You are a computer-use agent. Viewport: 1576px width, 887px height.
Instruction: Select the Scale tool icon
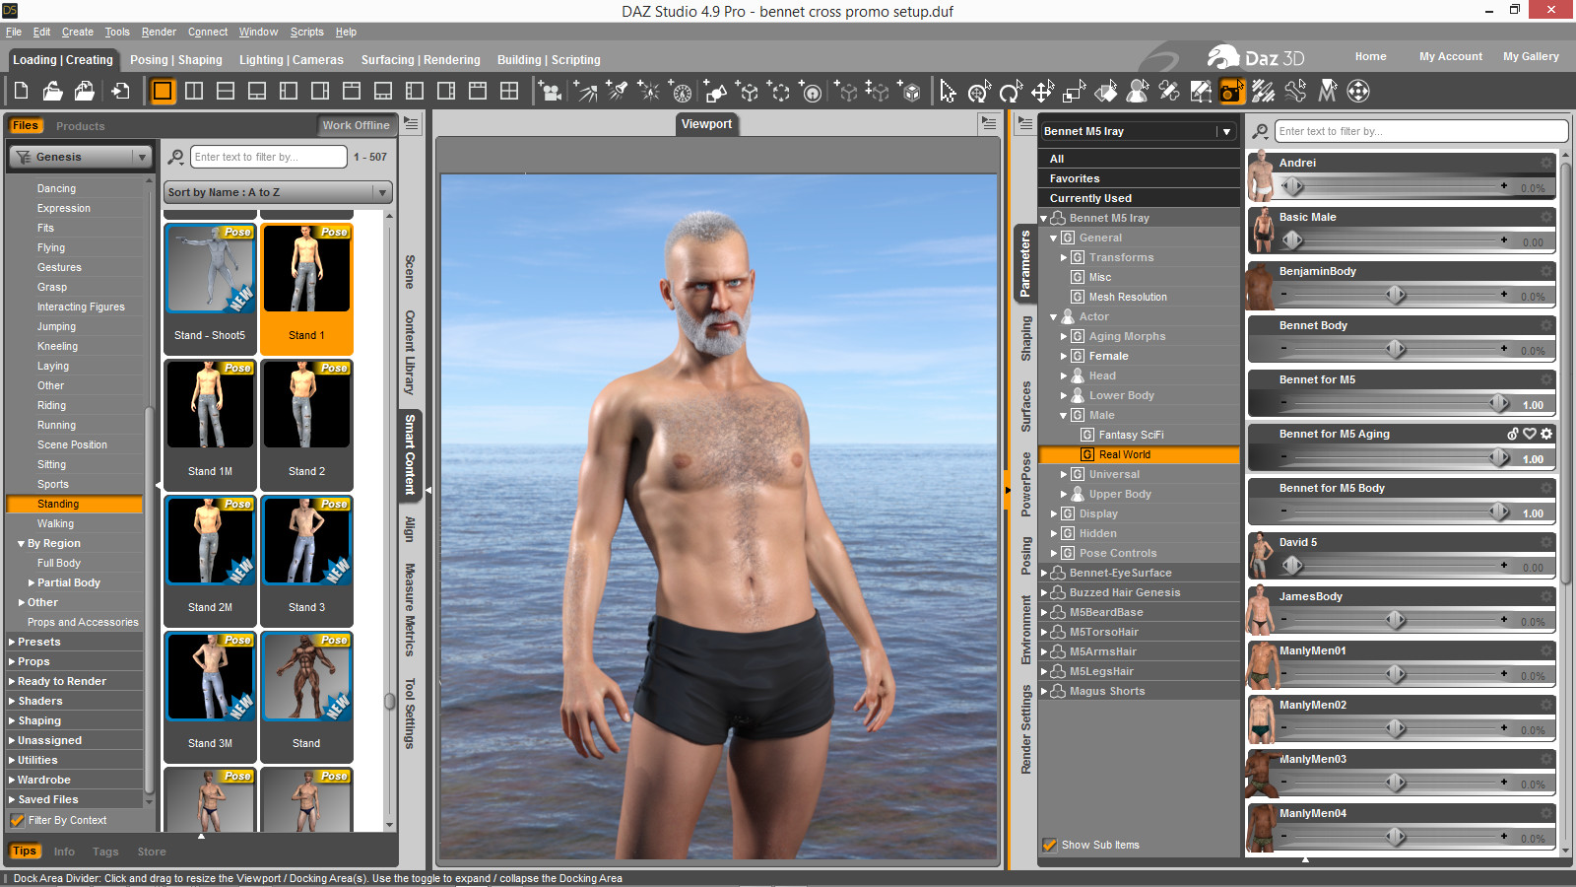[x=1074, y=92]
